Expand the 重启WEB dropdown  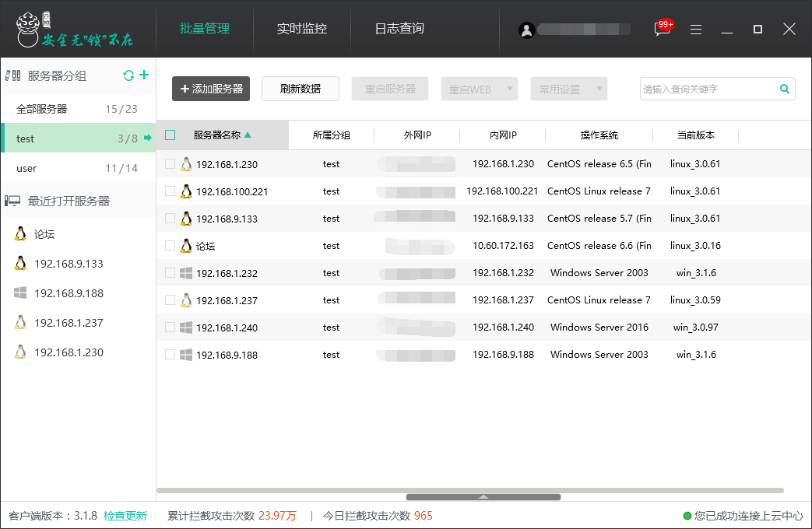(510, 89)
